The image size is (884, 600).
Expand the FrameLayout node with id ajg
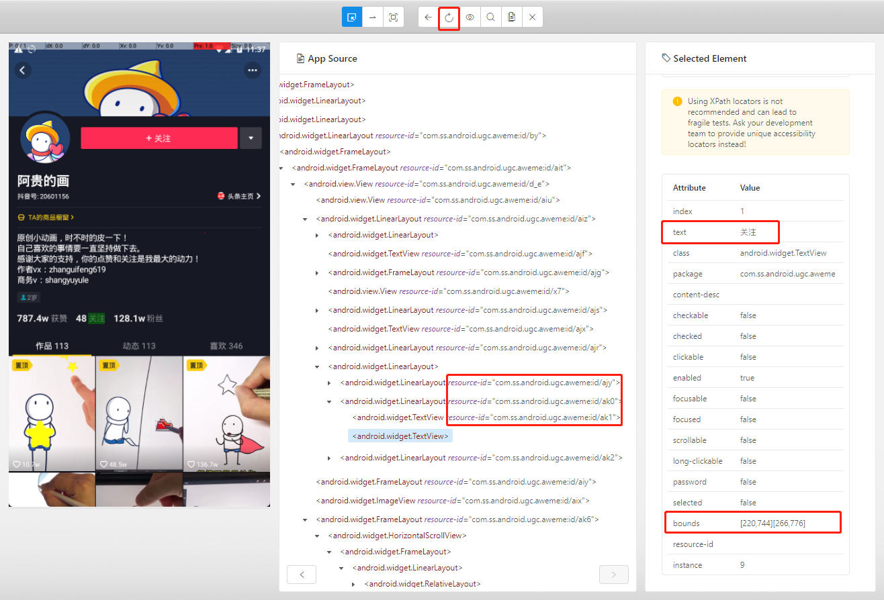[317, 272]
